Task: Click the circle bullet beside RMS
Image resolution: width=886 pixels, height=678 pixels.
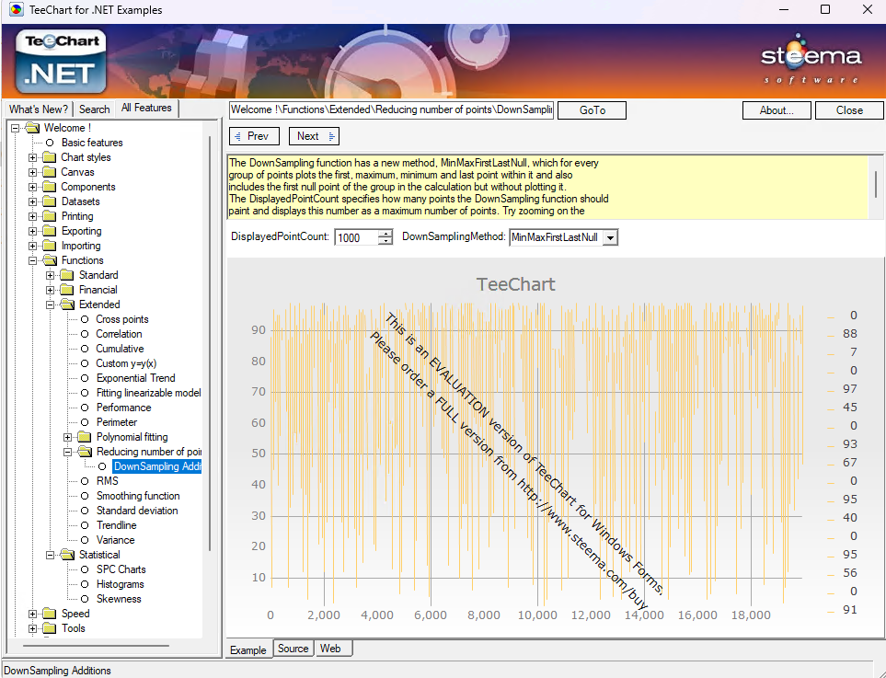Action: [x=85, y=481]
